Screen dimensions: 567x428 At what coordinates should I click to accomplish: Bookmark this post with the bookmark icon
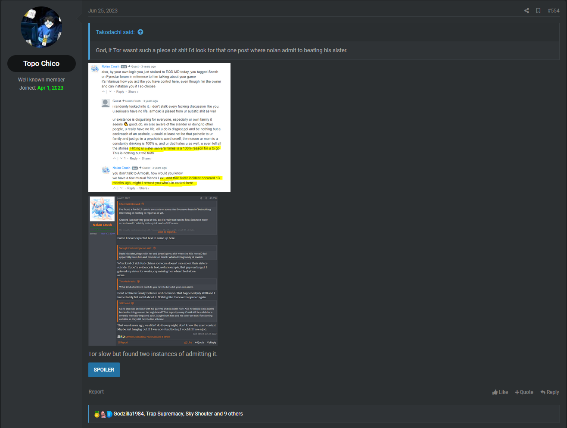(x=538, y=11)
